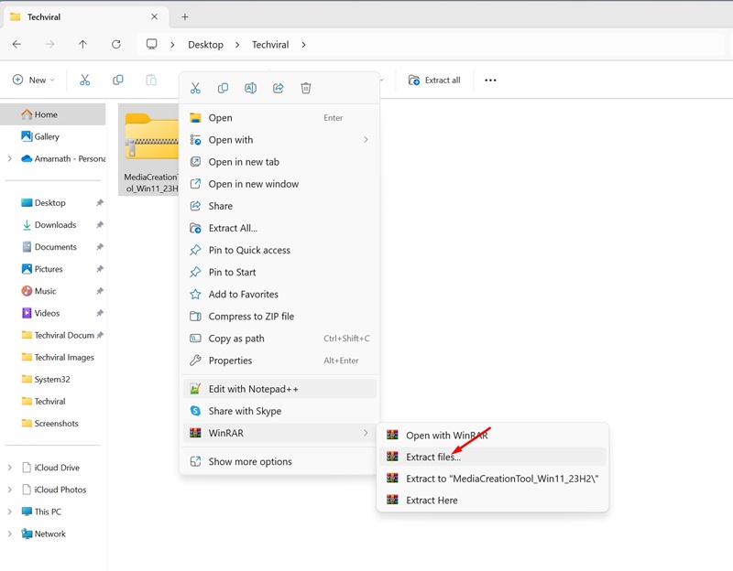Choose Open from the context menu

(279, 118)
